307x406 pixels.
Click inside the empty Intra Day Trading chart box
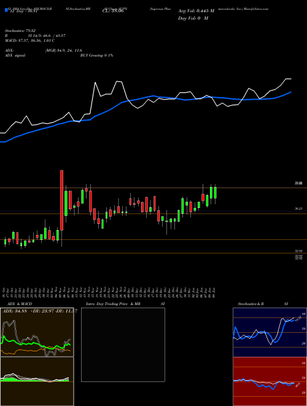pos(123,344)
